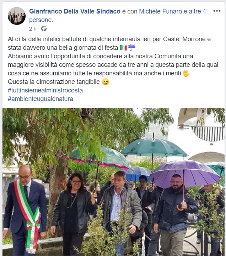Click the large purple umbrella in the photo
This screenshot has height=256, width=226.
[184, 174]
